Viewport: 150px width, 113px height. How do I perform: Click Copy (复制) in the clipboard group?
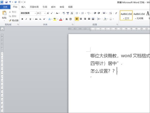coord(12,16)
